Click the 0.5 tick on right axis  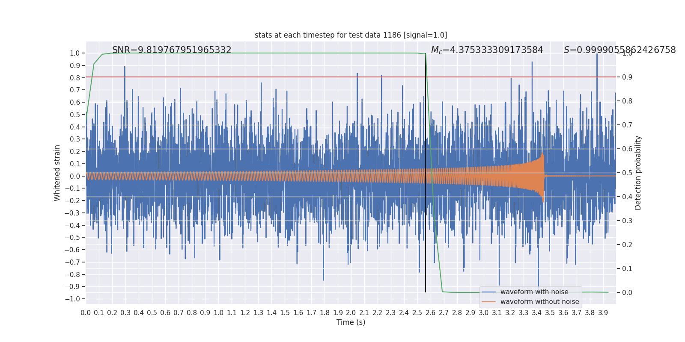pos(627,173)
